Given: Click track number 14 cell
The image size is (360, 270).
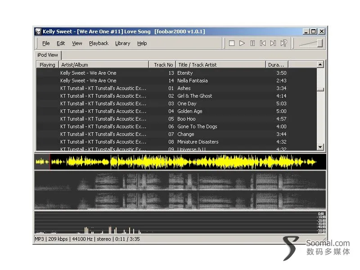Looking at the screenshot, I should (x=171, y=81).
